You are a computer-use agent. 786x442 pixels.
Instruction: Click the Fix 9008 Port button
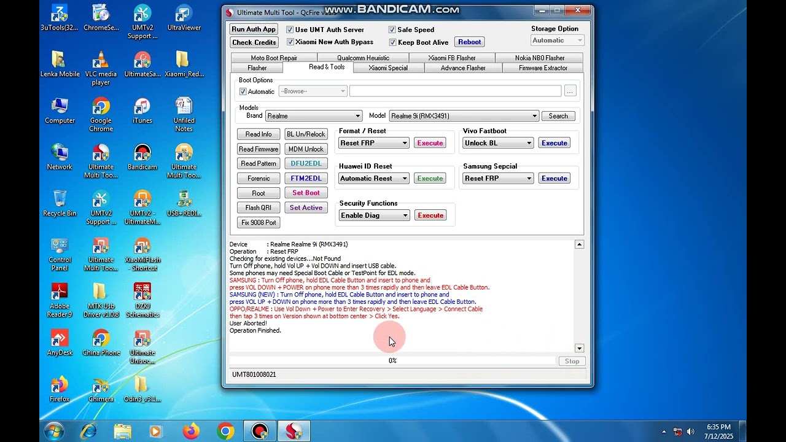259,222
